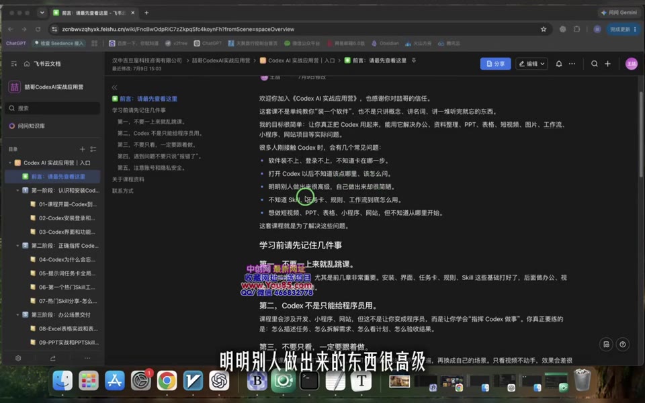Open a new browser tab with plus
The height and width of the screenshot is (403, 645).
(146, 13)
